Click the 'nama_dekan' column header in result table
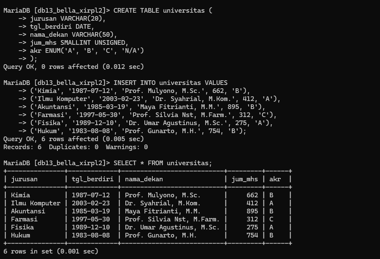The image size is (380, 259). tap(144, 179)
